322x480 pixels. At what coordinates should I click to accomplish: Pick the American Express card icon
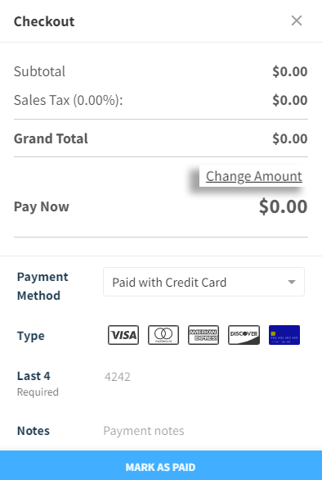click(x=203, y=335)
